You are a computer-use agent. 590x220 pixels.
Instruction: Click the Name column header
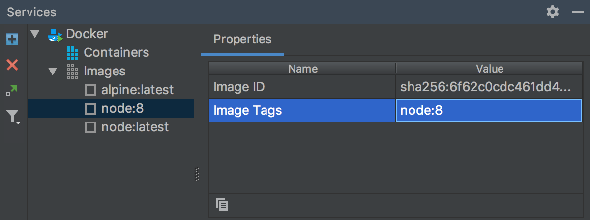point(303,69)
